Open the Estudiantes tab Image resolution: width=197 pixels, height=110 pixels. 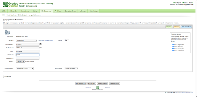coord(25,11)
